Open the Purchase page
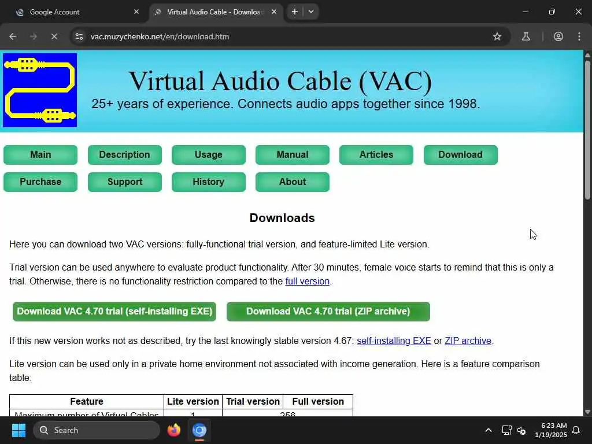Screen dimensions: 592x444 coord(40,182)
